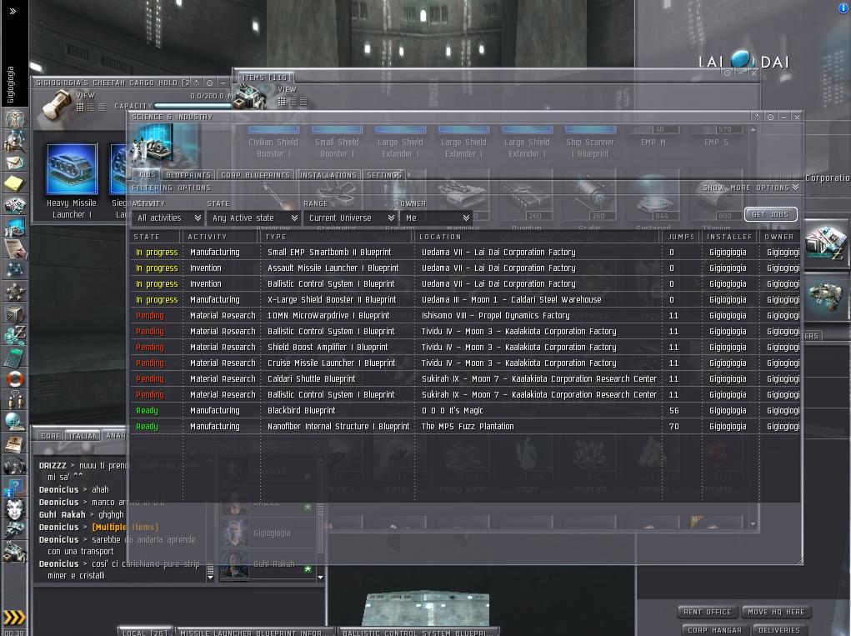Select the Blackbird Blueprint job row

[464, 411]
